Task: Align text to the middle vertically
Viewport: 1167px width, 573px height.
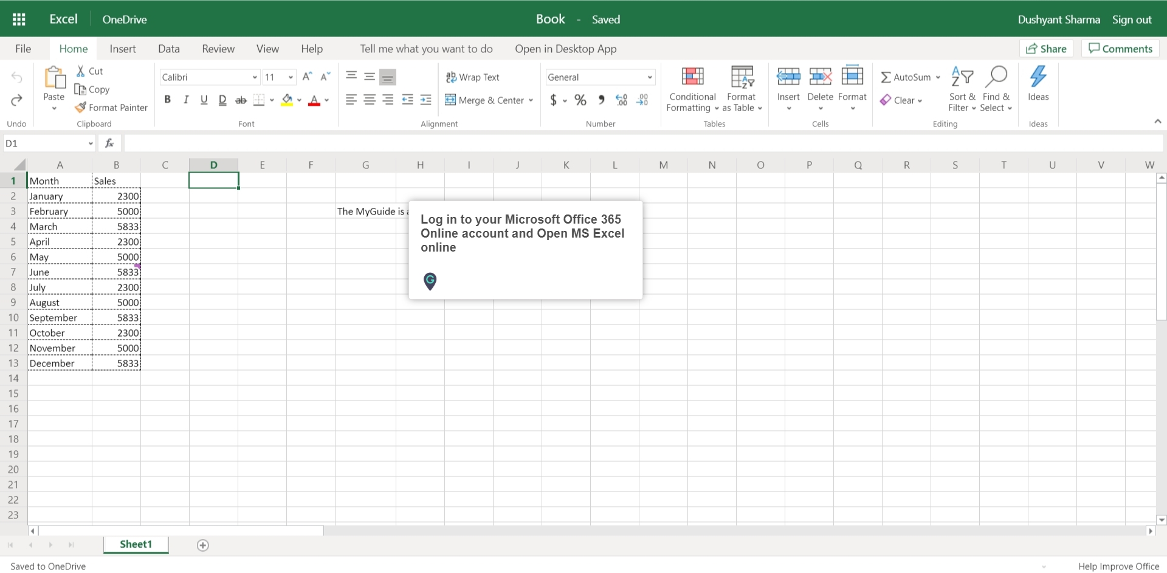Action: [x=370, y=77]
